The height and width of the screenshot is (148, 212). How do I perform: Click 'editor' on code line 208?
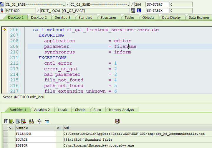122,41
